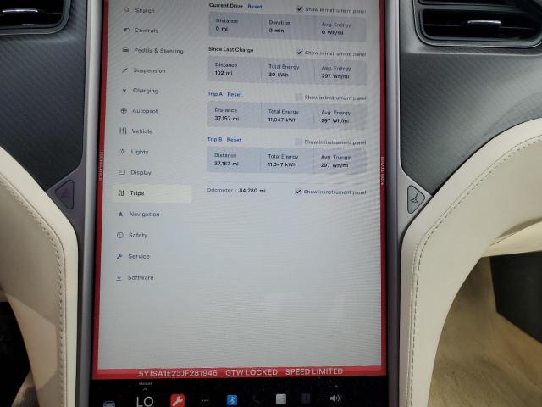Toggle Odometer show in instrument panel
Viewport: 542px width, 407px height.
(298, 192)
